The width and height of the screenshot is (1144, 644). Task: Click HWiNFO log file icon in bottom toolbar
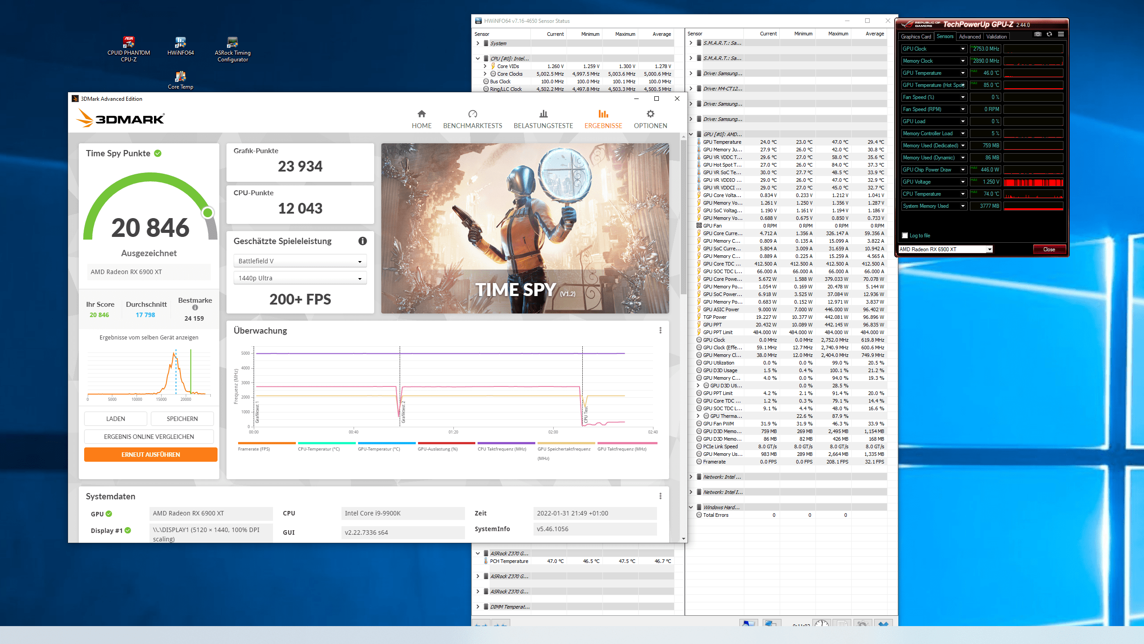pyautogui.click(x=842, y=623)
